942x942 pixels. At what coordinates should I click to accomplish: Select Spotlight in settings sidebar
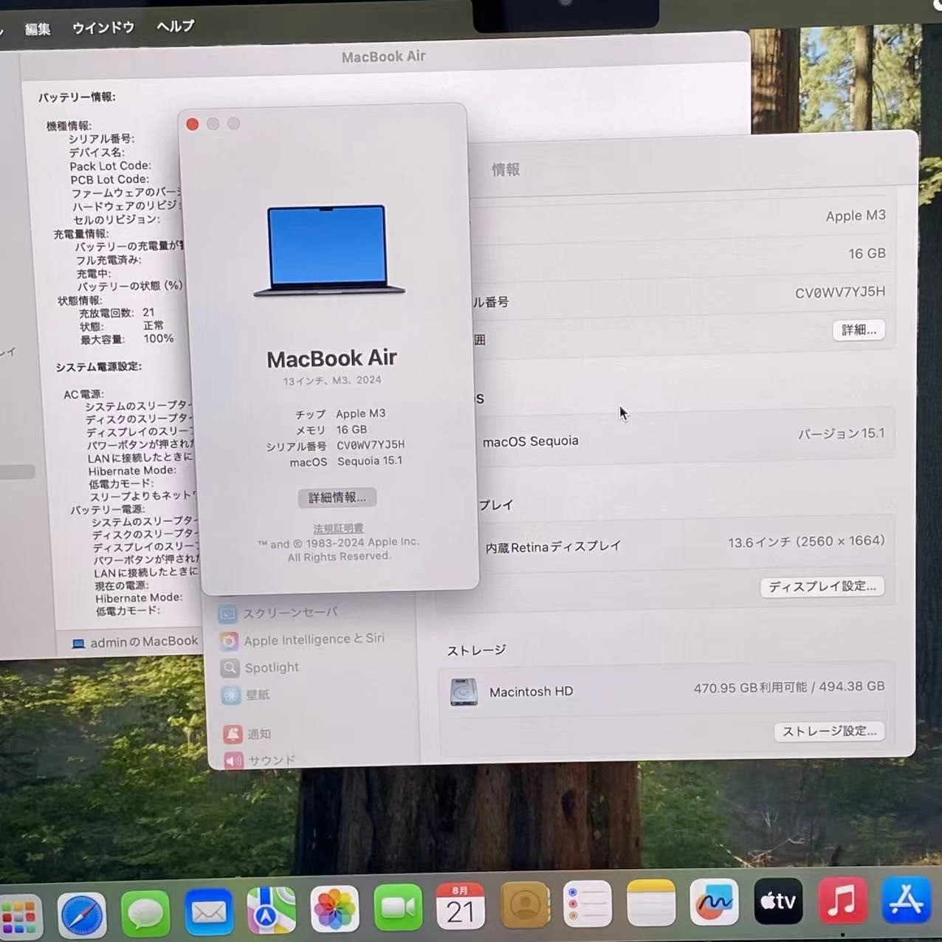tap(260, 667)
